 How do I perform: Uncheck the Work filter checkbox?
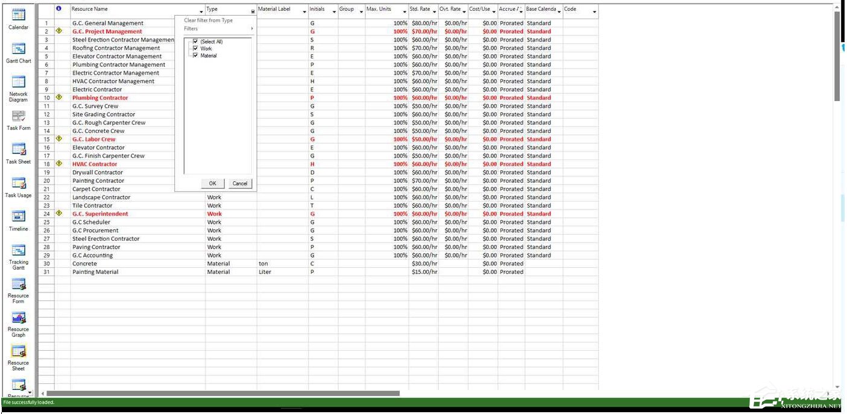coord(195,49)
